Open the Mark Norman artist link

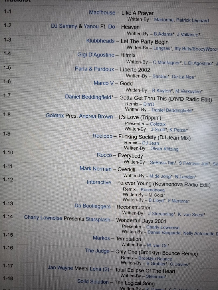coord(96,168)
